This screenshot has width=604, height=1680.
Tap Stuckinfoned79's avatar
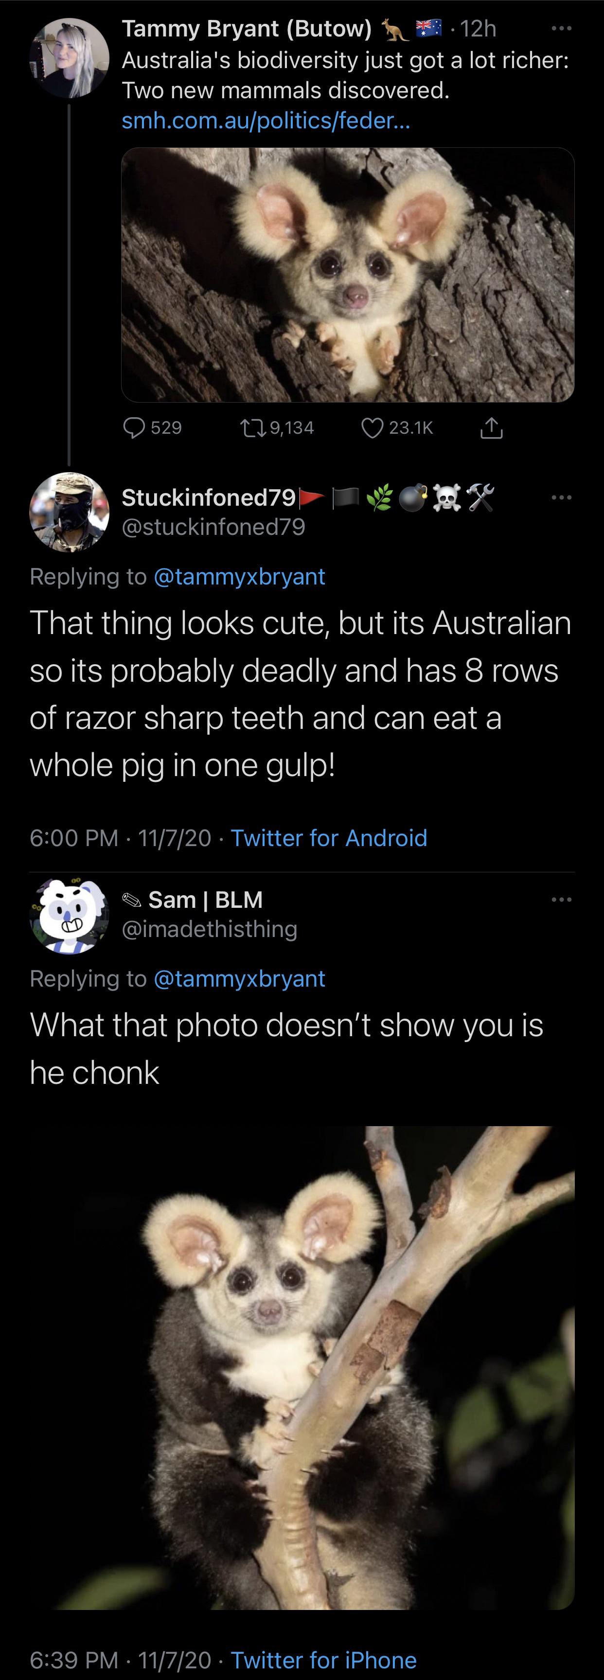69,512
